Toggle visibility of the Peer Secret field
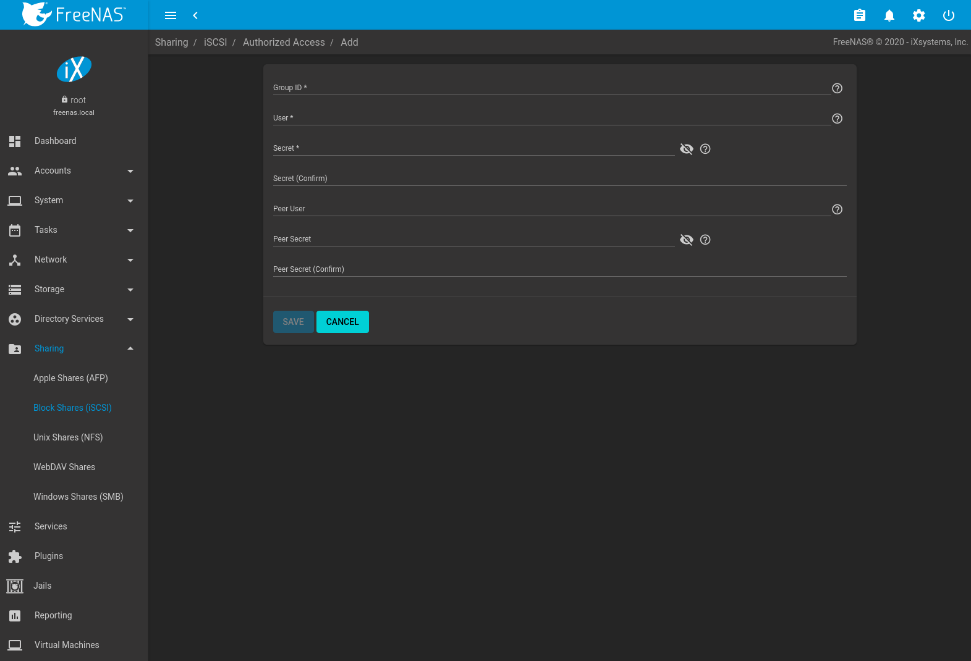971x661 pixels. [x=686, y=240]
